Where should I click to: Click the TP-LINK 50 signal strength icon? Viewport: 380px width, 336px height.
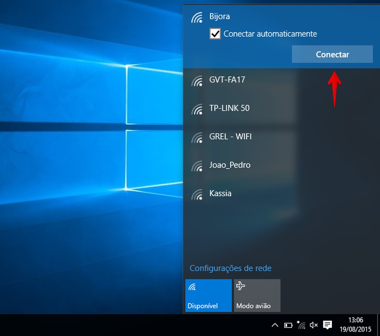click(197, 109)
